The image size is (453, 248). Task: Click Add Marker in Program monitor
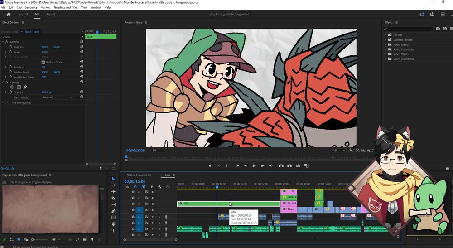[210, 166]
